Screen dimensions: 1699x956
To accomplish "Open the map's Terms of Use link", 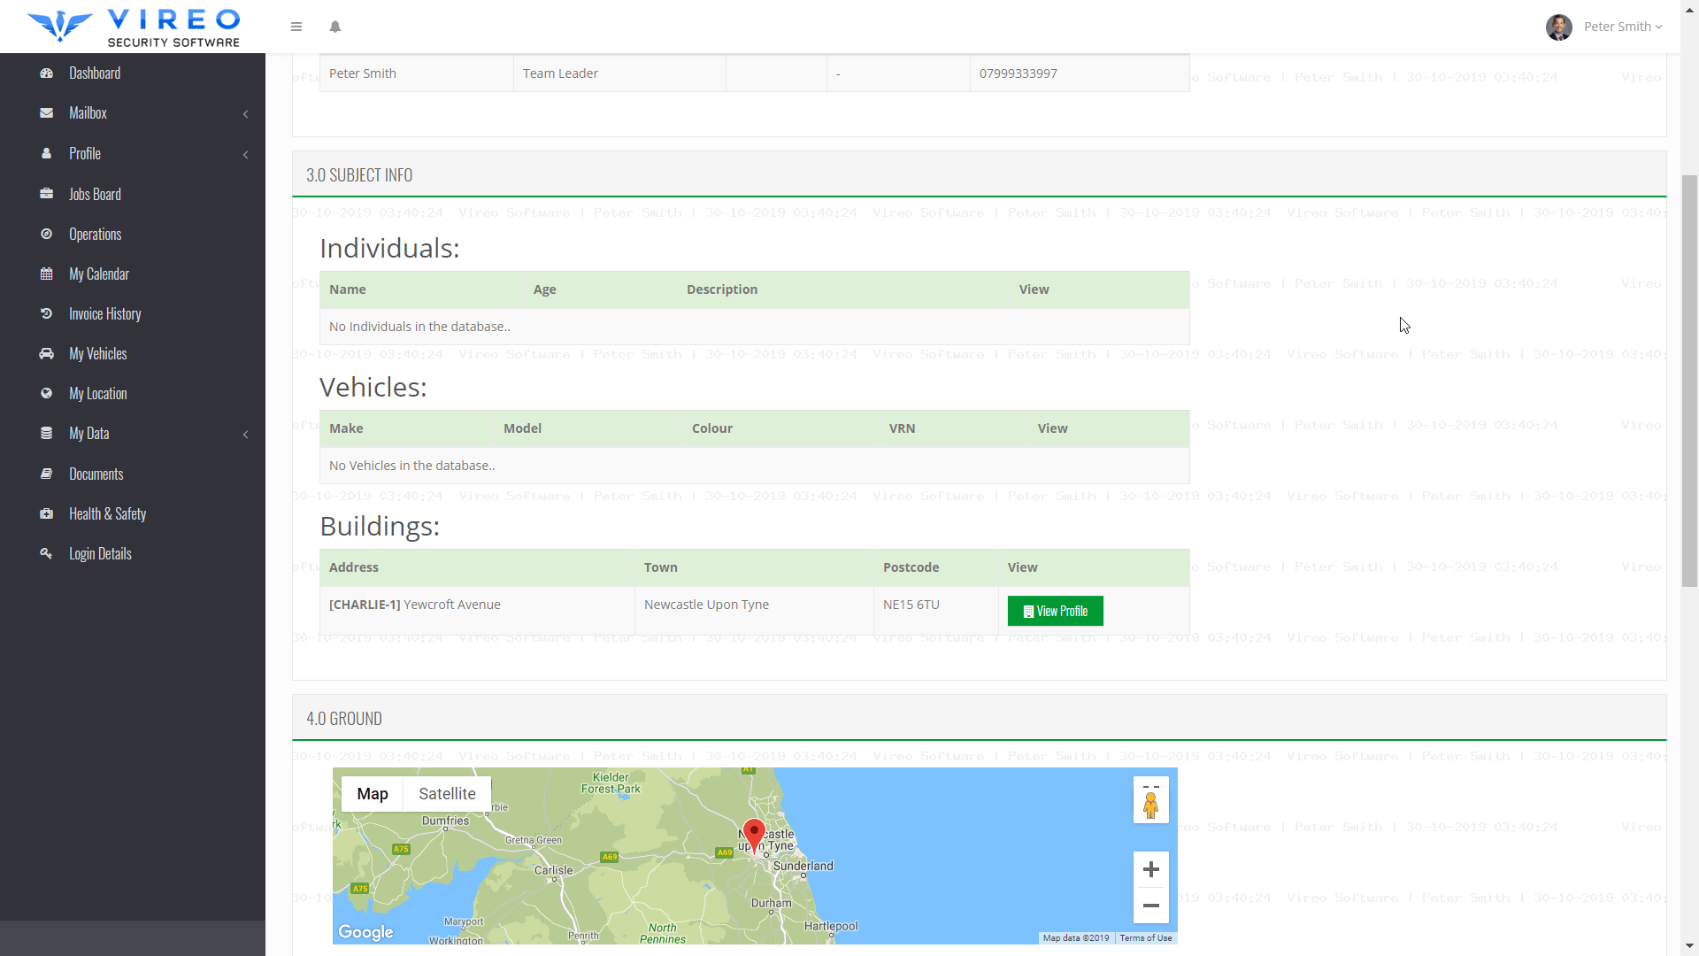I will tap(1146, 937).
